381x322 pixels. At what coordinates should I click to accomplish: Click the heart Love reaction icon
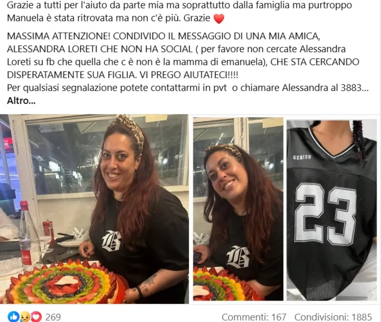pyautogui.click(x=36, y=317)
